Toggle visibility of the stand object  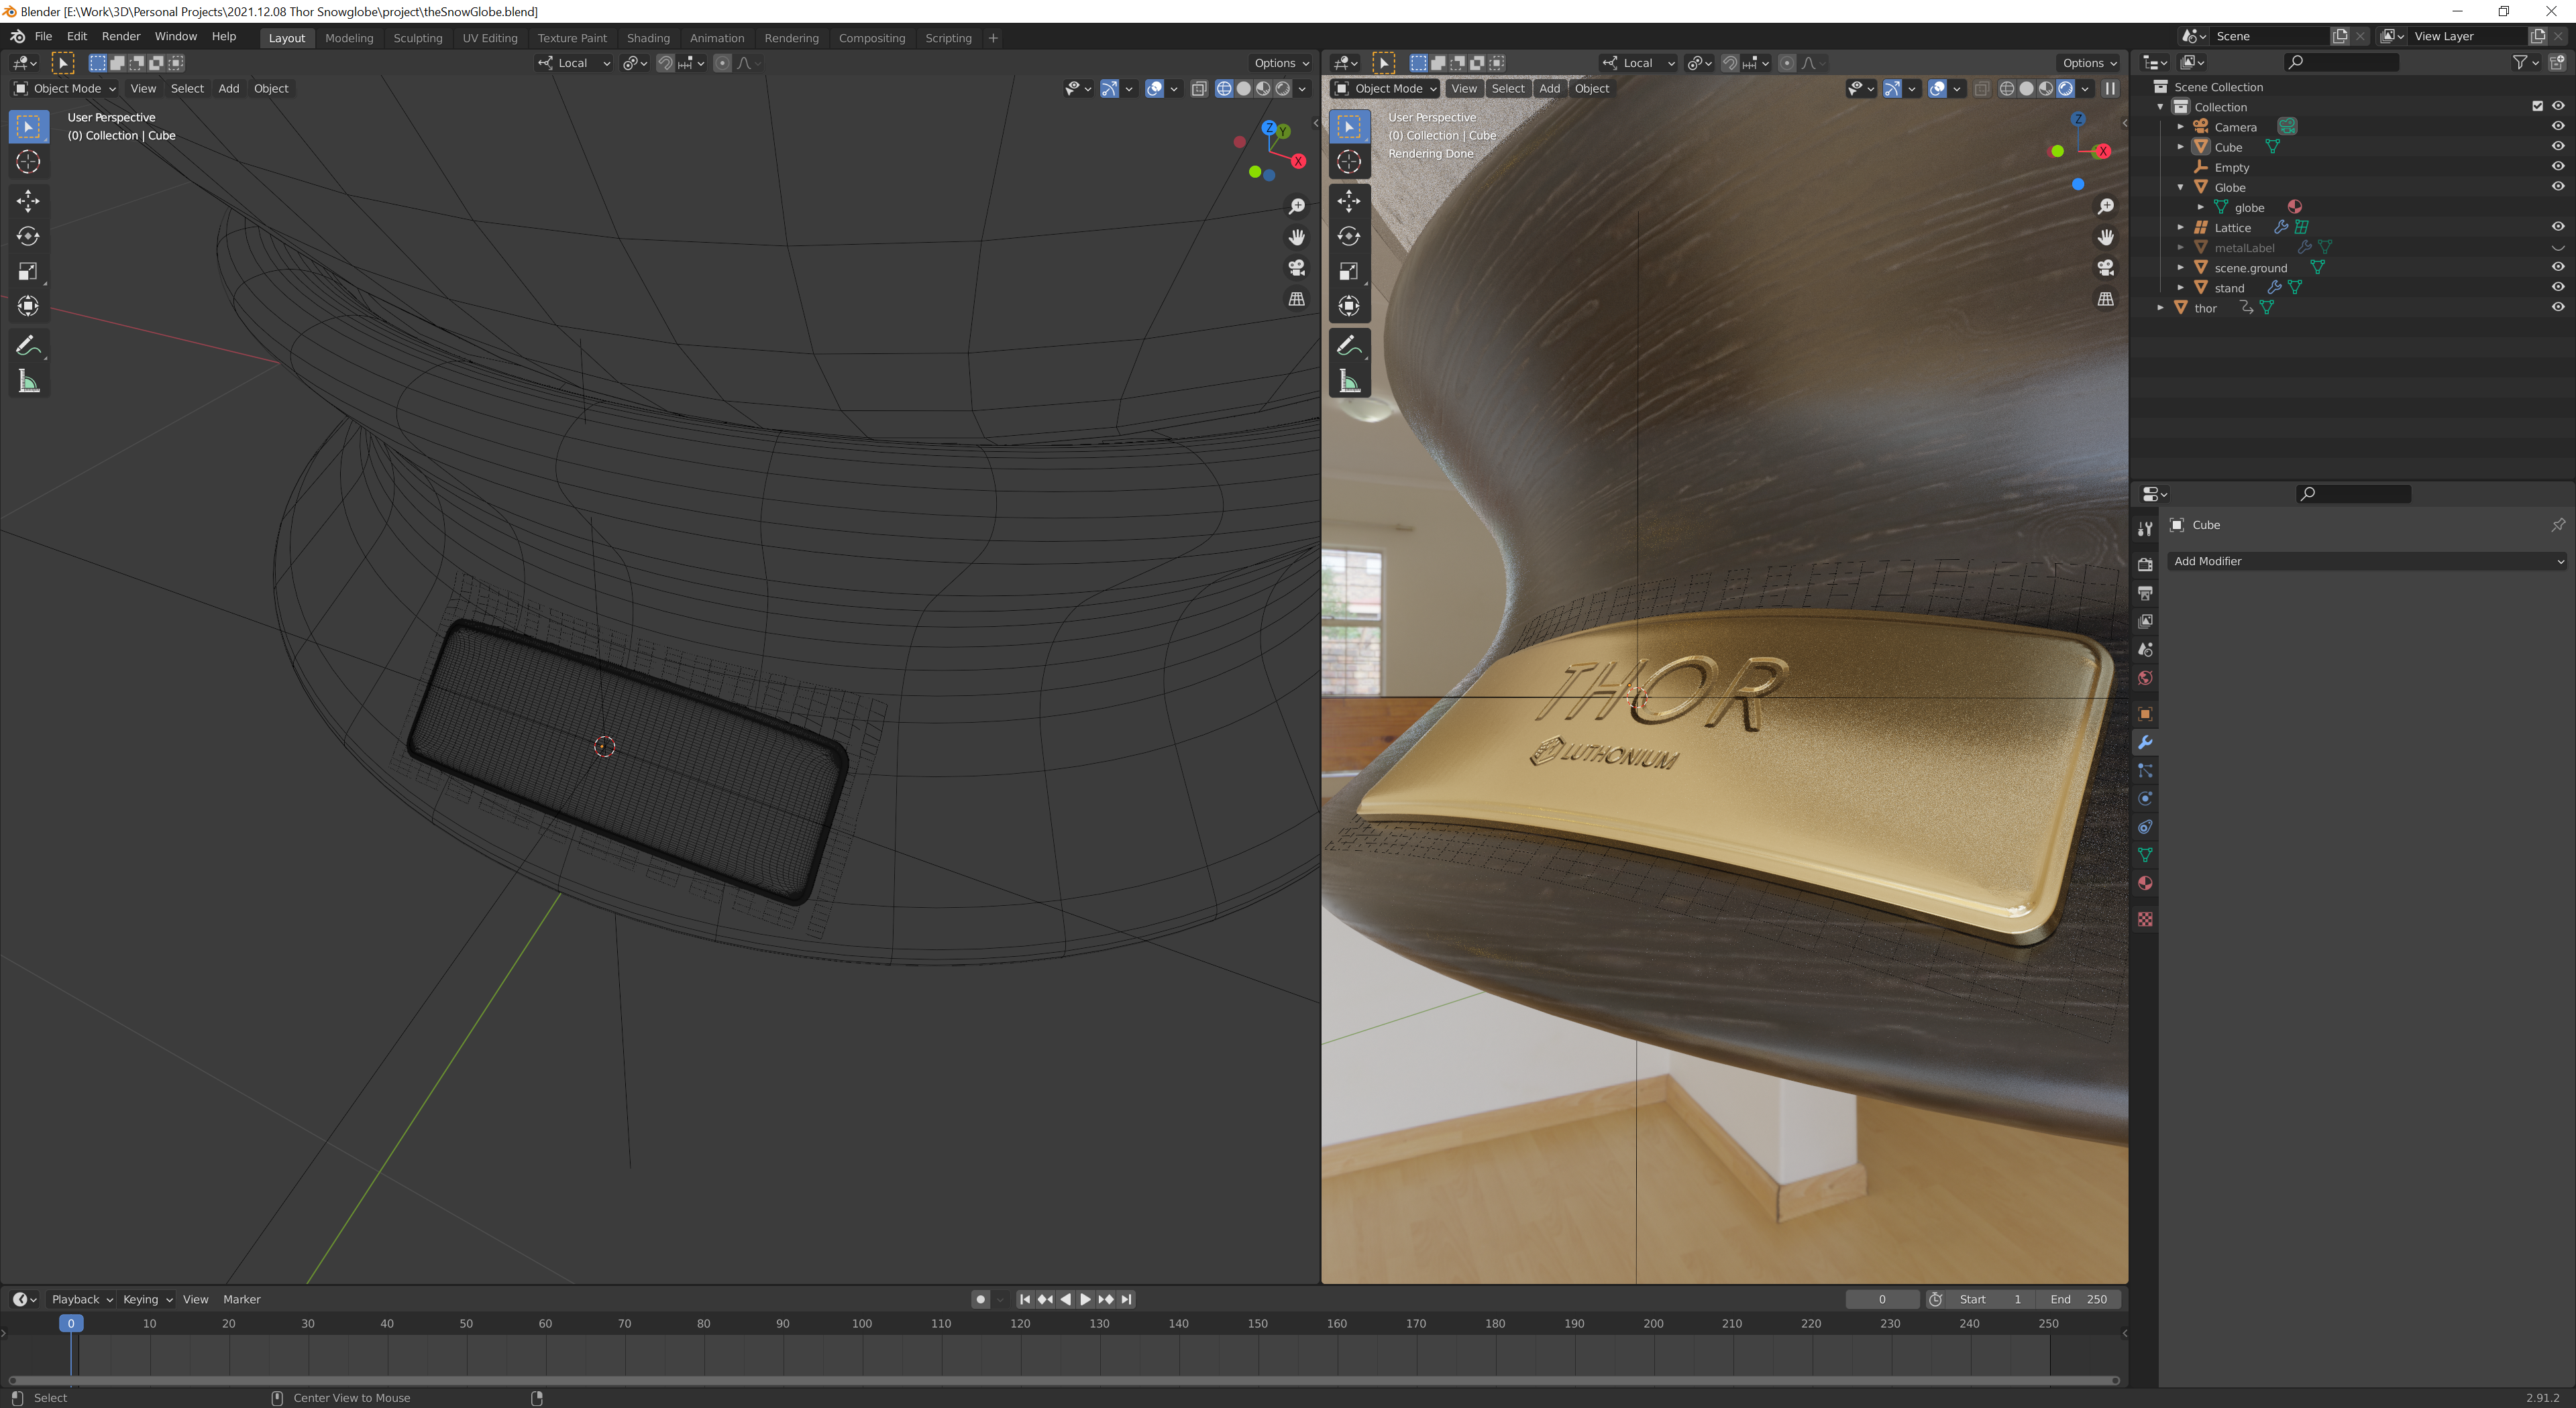2557,288
